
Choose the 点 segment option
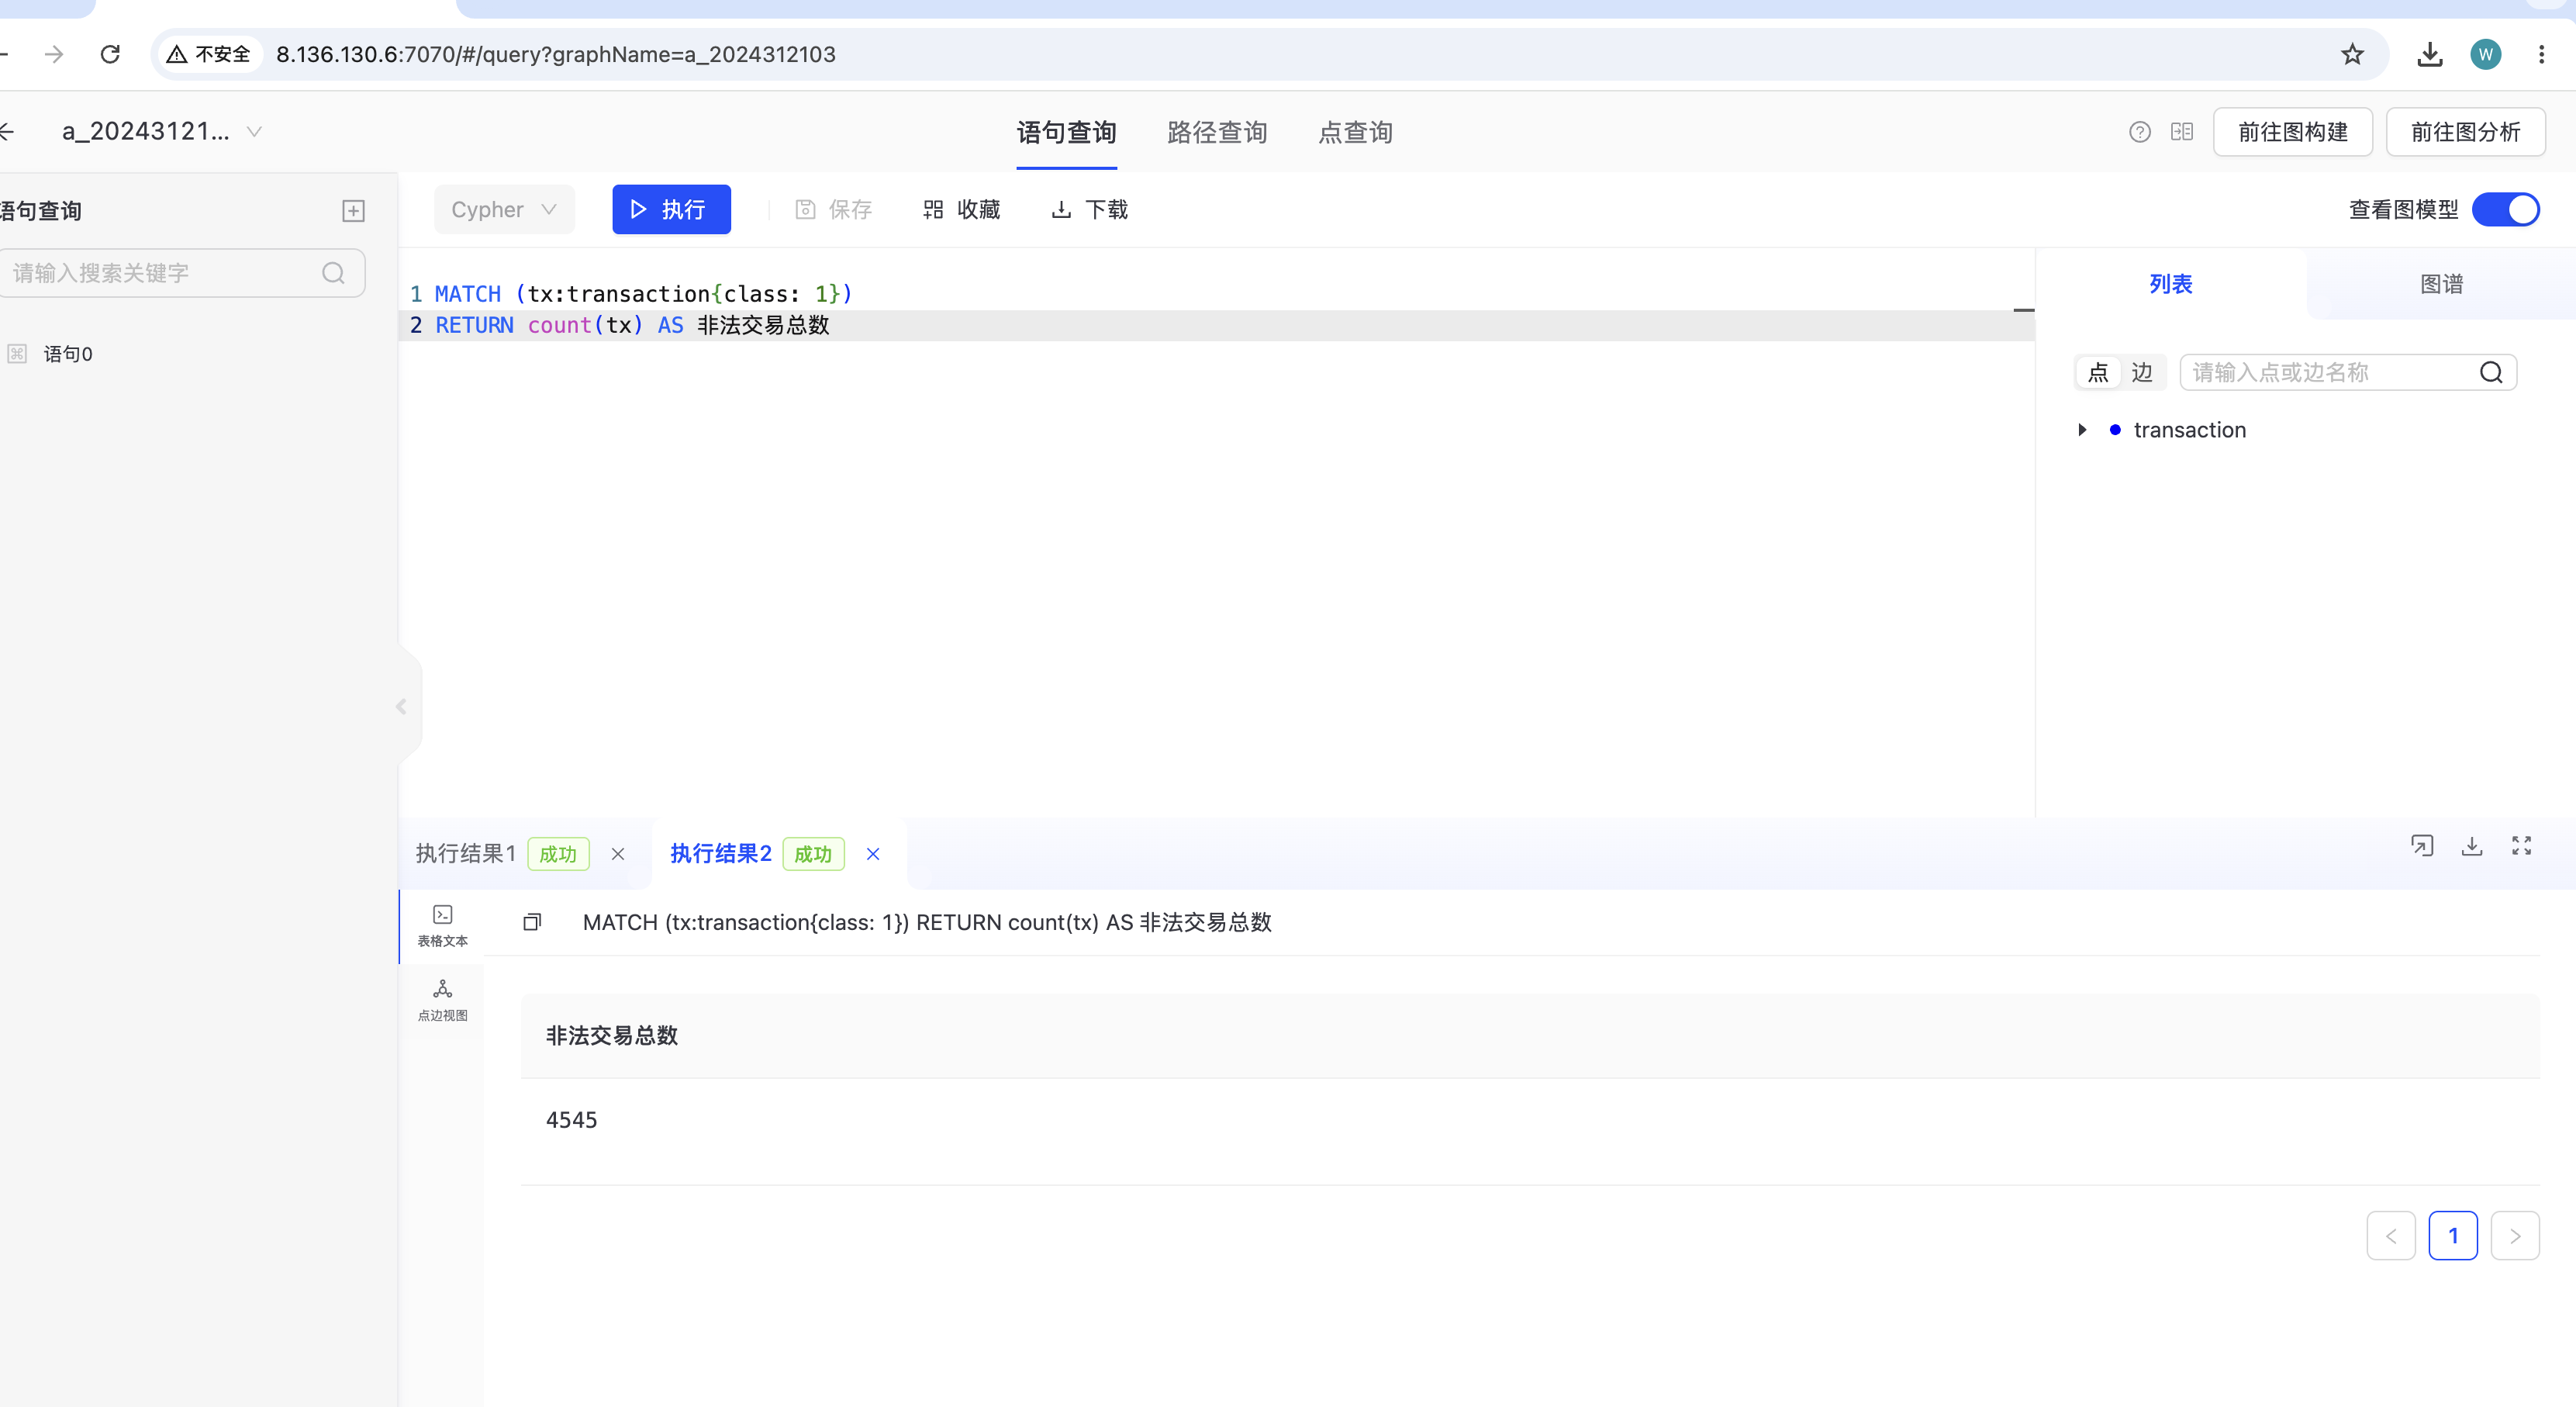[2098, 373]
